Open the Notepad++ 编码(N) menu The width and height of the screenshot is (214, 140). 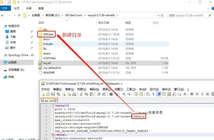[x=94, y=89]
